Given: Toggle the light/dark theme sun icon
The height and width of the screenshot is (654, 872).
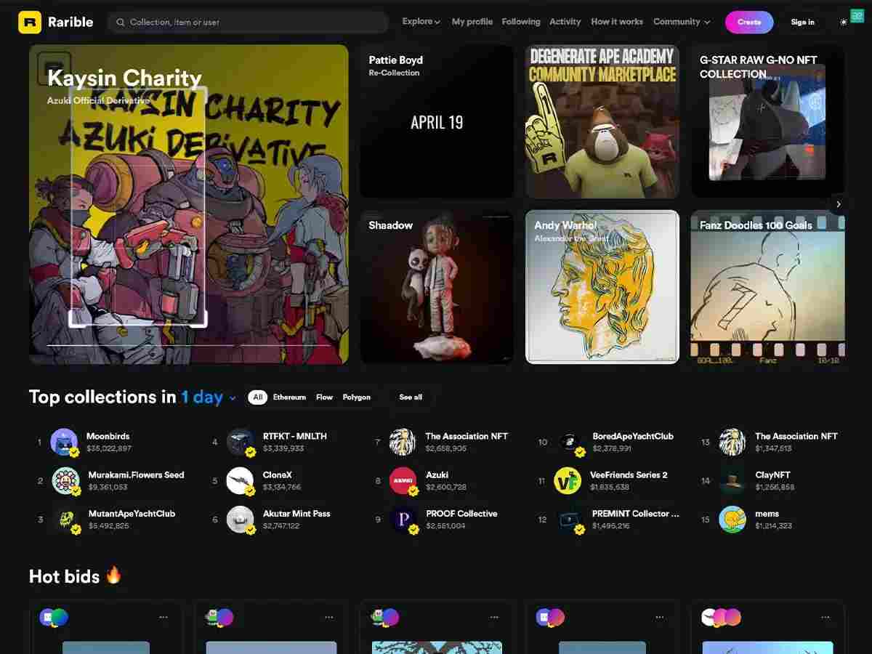Looking at the screenshot, I should (843, 22).
